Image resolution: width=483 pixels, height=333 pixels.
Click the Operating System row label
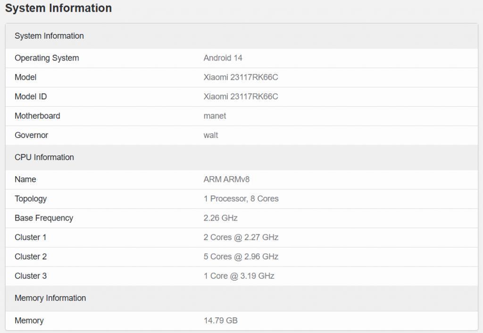(47, 58)
